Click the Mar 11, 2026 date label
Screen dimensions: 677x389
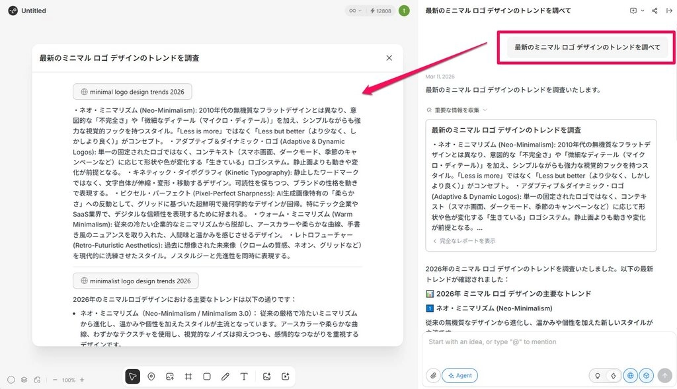(x=440, y=77)
